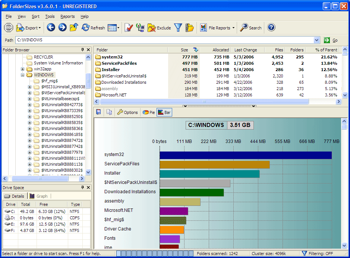350x258 pixels.
Task: Click the Filtering status funnel icon
Action: (x=304, y=253)
